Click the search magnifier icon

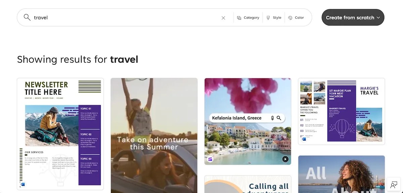pos(27,17)
